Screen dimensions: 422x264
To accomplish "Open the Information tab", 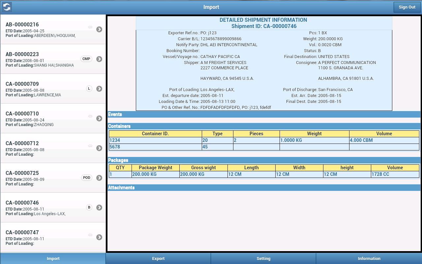I will [369, 258].
